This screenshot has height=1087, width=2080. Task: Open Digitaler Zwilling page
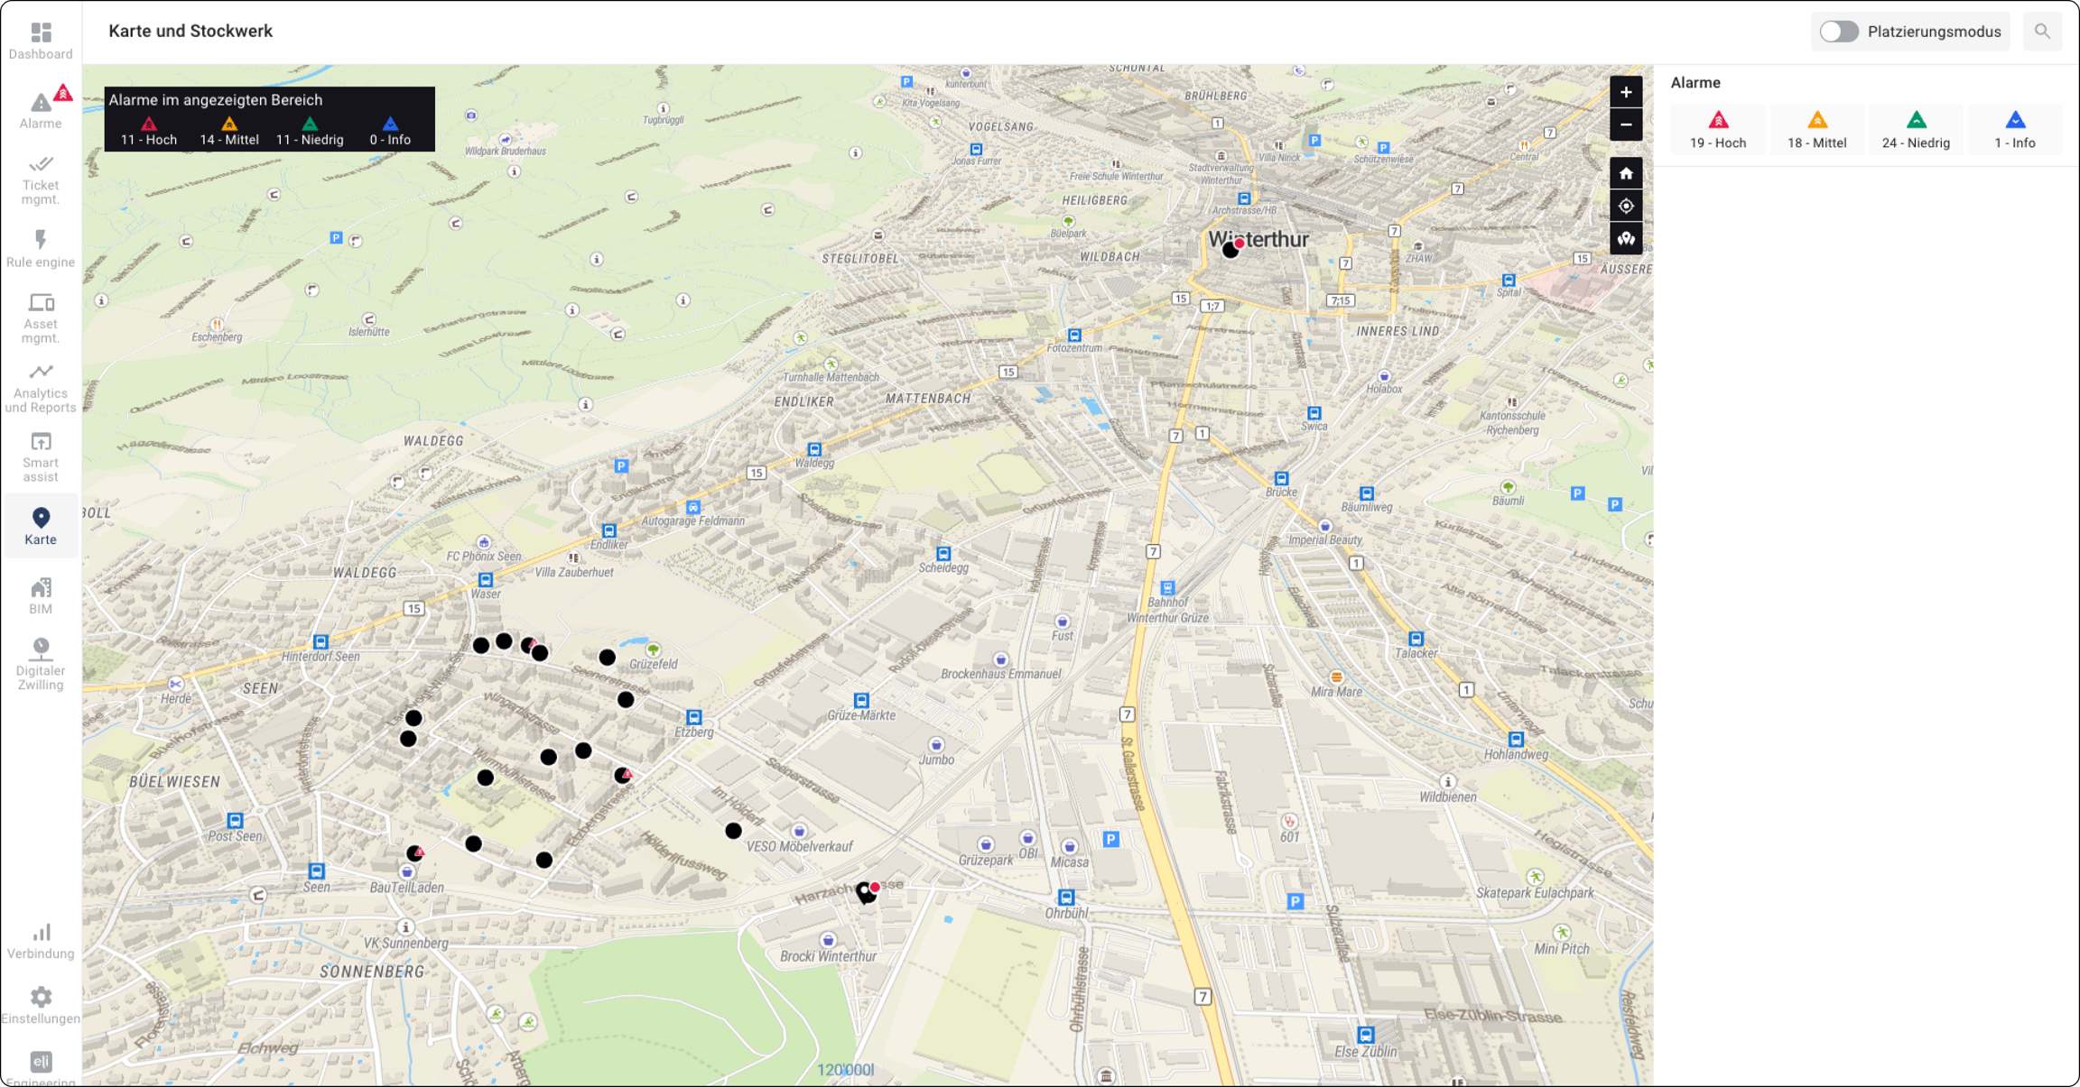click(41, 664)
